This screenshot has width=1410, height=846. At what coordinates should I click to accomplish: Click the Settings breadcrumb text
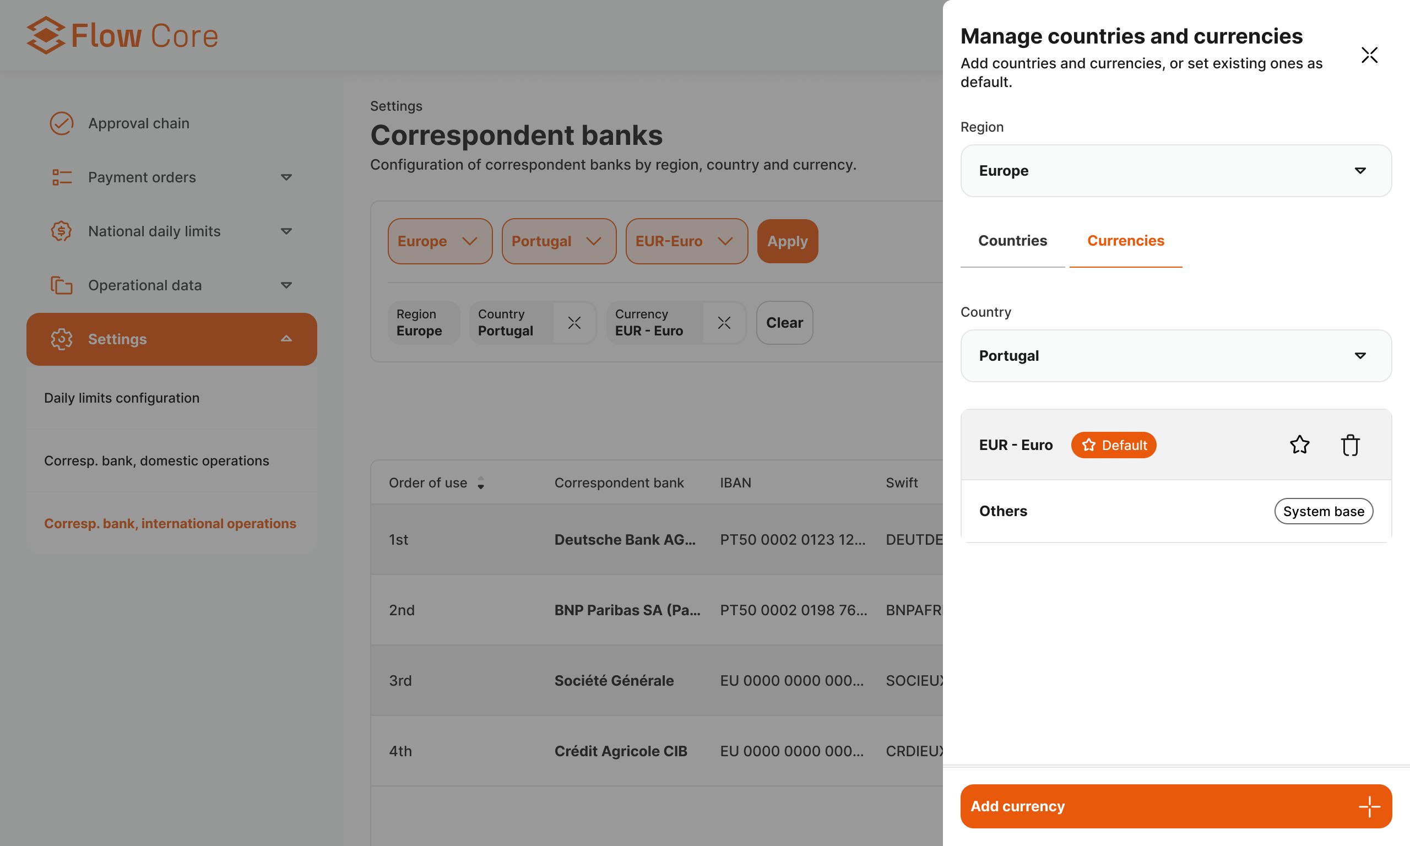[x=396, y=106]
